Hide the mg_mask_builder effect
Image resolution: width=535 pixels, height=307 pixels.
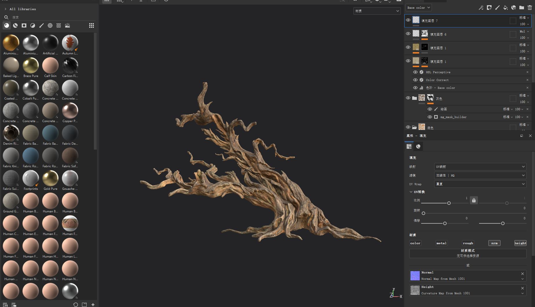[430, 117]
